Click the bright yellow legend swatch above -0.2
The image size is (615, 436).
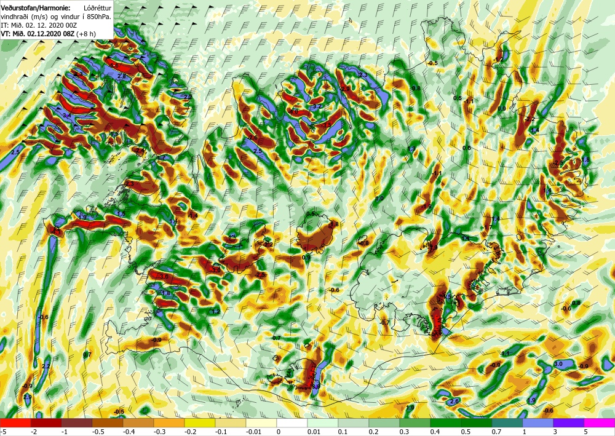click(200, 423)
